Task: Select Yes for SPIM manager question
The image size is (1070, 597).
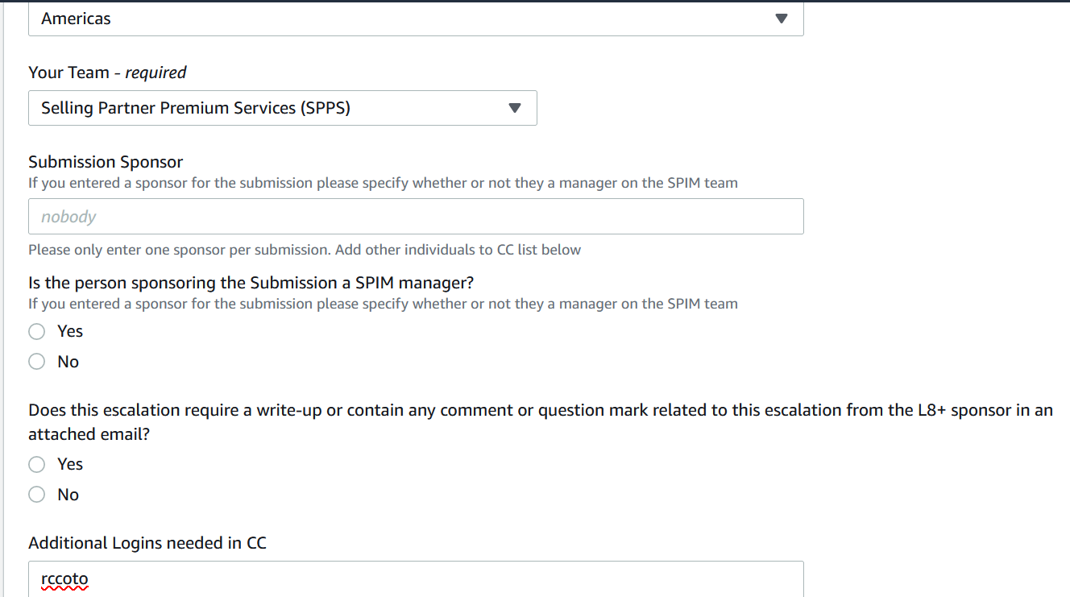Action: pyautogui.click(x=37, y=331)
